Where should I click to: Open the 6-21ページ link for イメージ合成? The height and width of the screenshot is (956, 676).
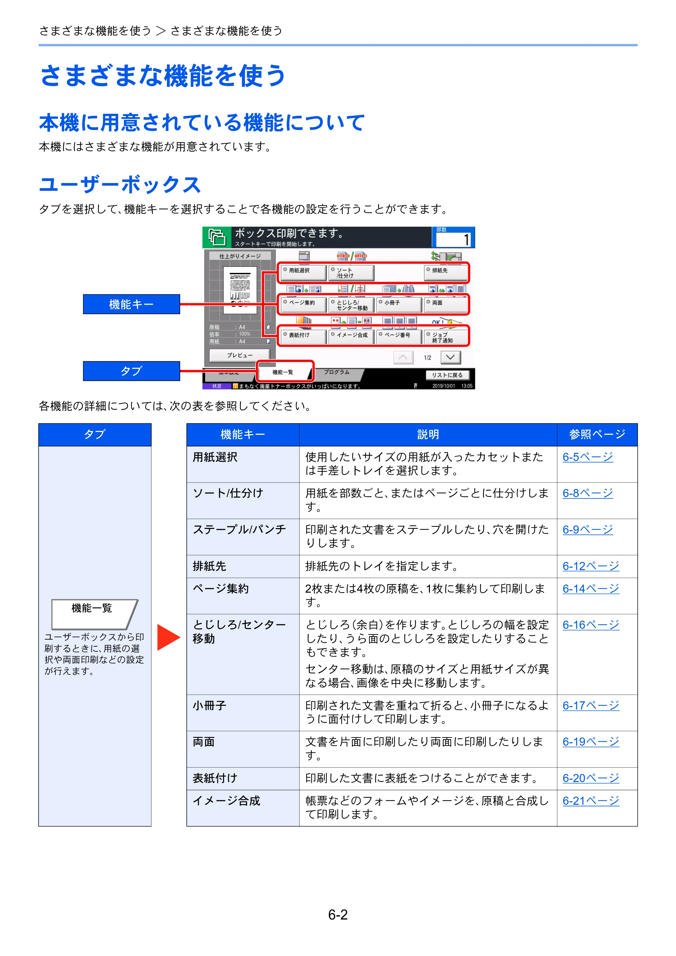tap(590, 801)
